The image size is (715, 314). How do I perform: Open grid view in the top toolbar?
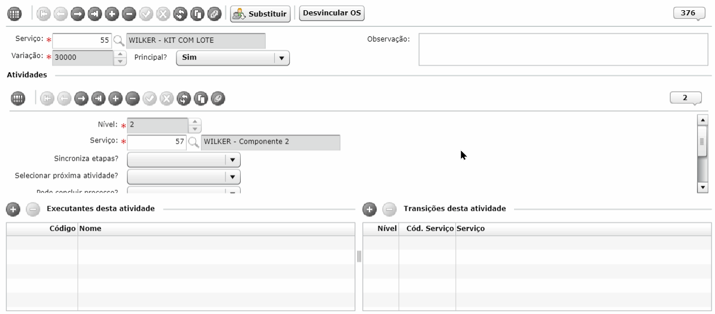pyautogui.click(x=14, y=13)
